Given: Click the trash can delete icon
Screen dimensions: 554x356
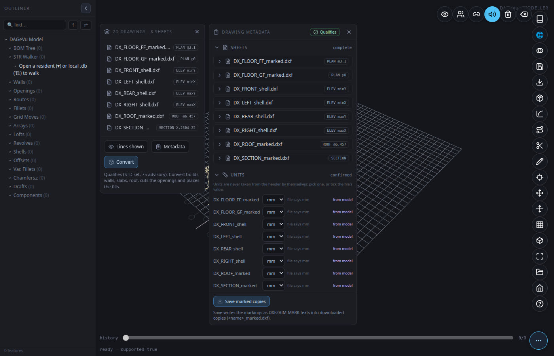Looking at the screenshot, I should point(508,14).
